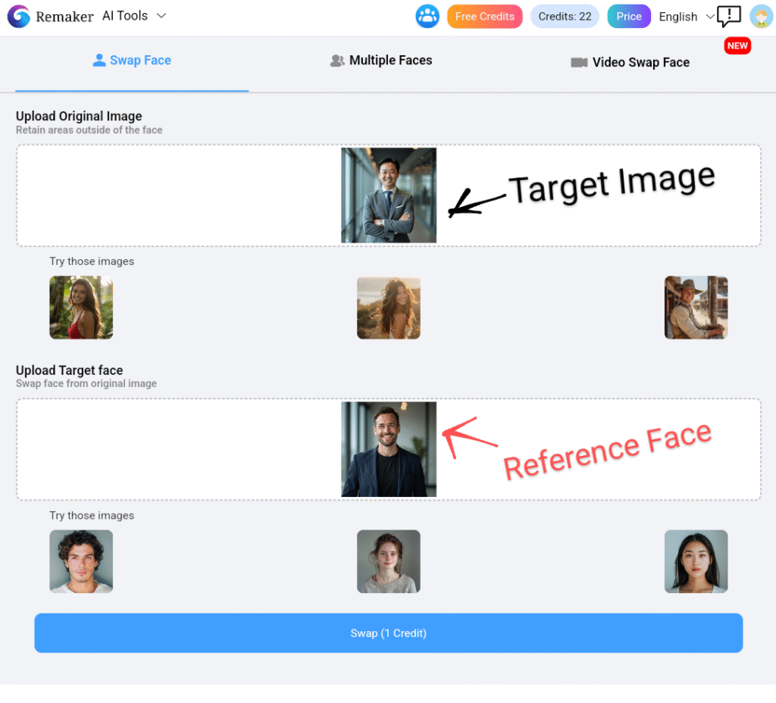Viewport: 776px width, 703px height.
Task: Open the Price page
Action: coord(628,16)
